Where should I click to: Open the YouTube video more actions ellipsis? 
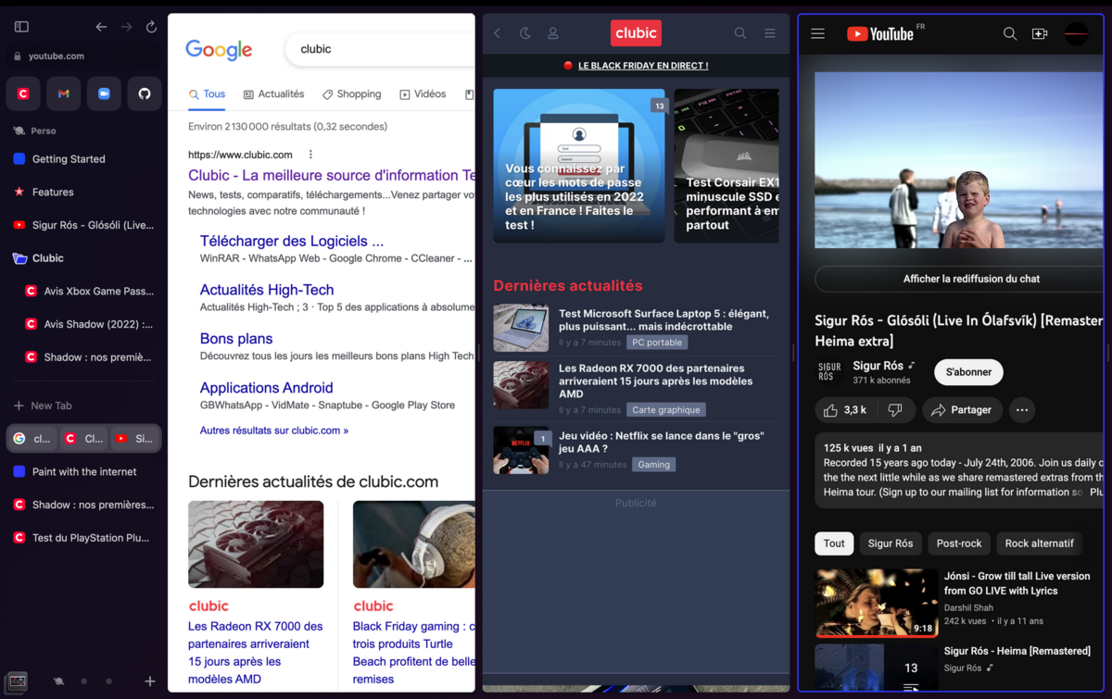coord(1022,410)
